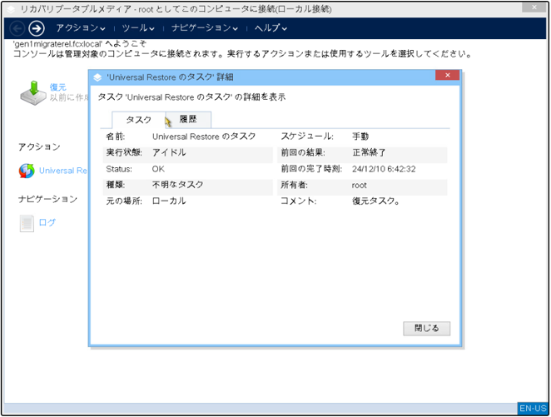
Task: Click the source location value 'ローカル'
Action: point(169,201)
